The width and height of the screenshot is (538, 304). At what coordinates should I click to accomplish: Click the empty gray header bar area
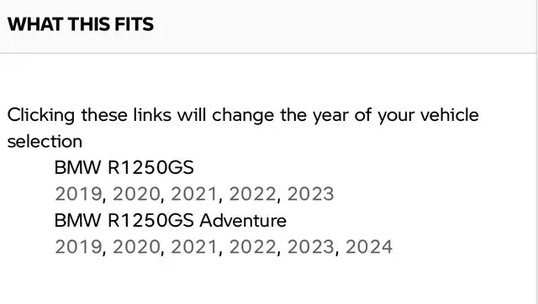pos(343,26)
